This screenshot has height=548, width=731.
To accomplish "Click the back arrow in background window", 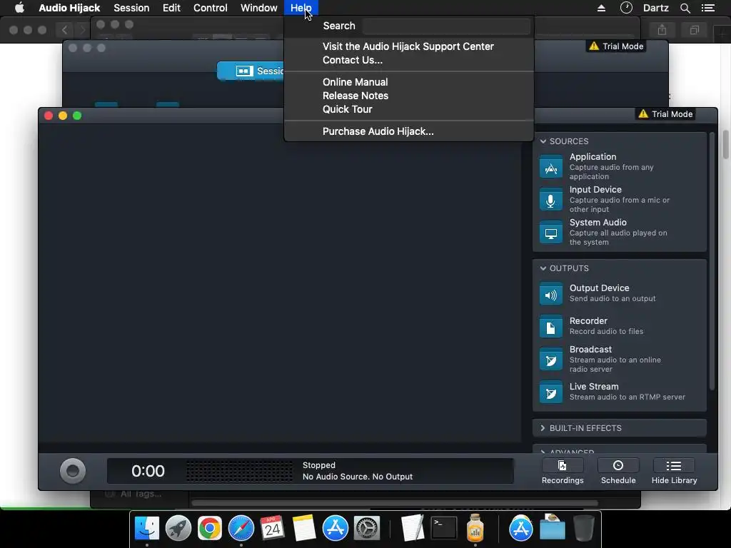I will [64, 30].
